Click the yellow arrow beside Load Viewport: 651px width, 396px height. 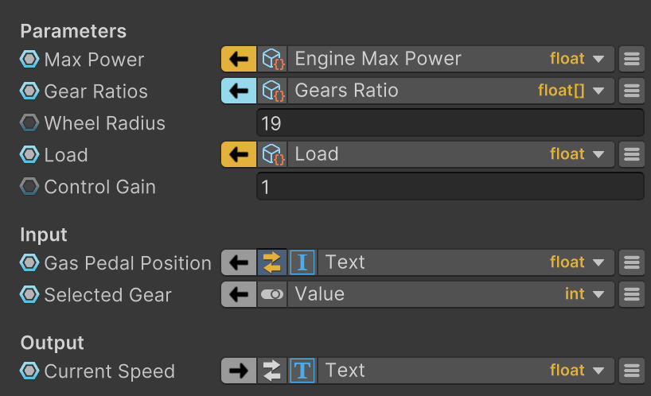[238, 154]
